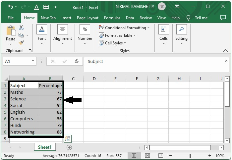
Task: Switch to Normal view in status bar
Action: [134, 156]
